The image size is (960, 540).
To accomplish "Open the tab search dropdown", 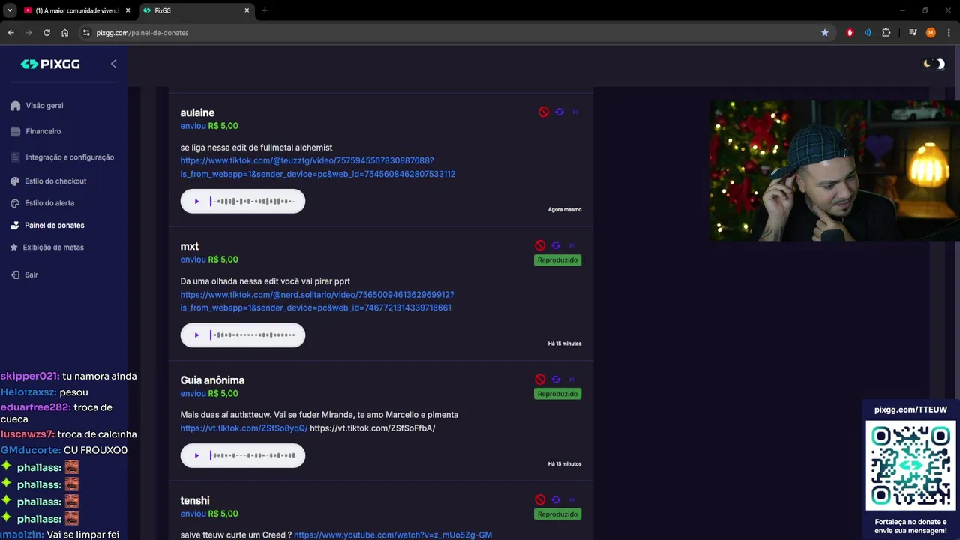I will tap(10, 10).
